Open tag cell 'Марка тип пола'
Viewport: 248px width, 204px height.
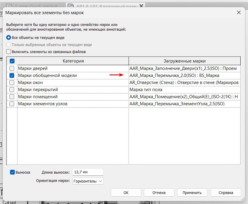pos(184,90)
